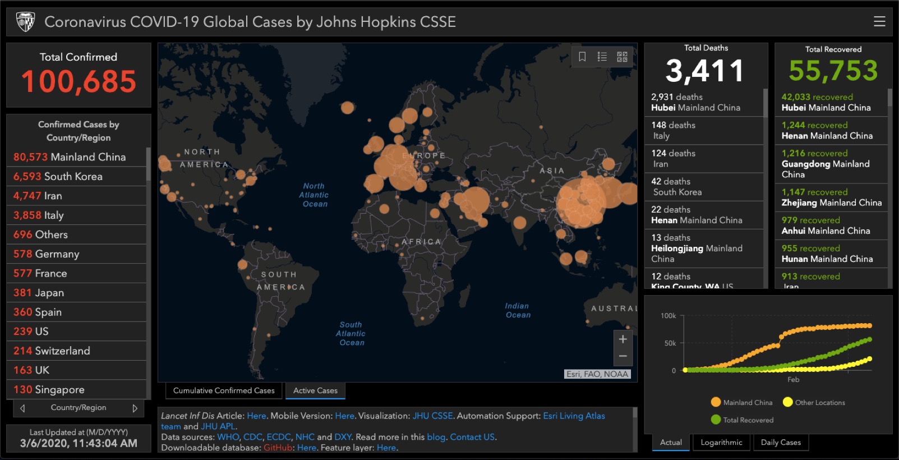Select the Logarithmic chart tab
Image resolution: width=899 pixels, height=460 pixels.
coord(721,442)
